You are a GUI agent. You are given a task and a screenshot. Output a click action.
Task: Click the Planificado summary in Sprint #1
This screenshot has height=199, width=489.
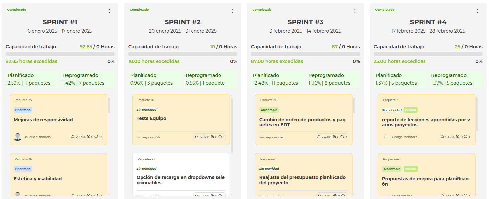[x=33, y=79]
